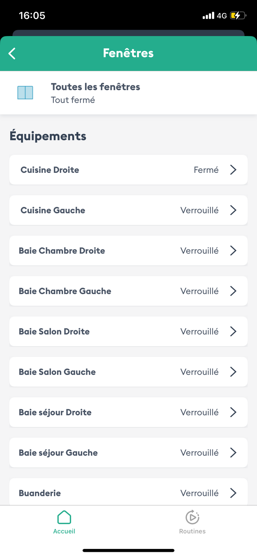Tap the blue window icon
This screenshot has height=557, width=257.
(x=25, y=93)
